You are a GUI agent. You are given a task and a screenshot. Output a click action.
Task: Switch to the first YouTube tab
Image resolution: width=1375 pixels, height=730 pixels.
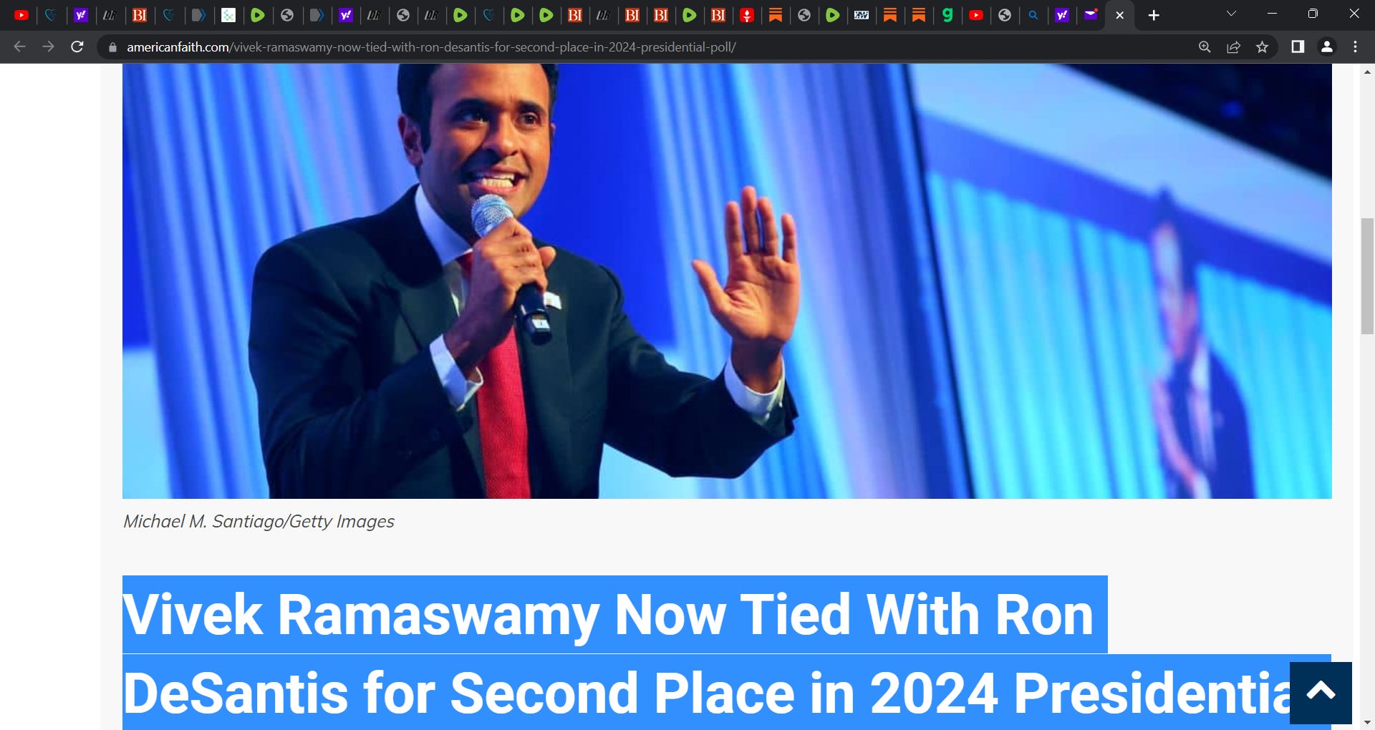click(x=21, y=15)
